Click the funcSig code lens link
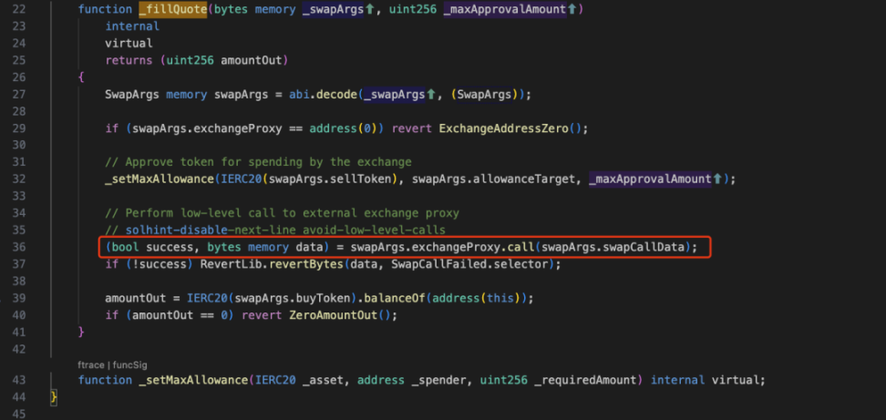886x420 pixels. [134, 364]
